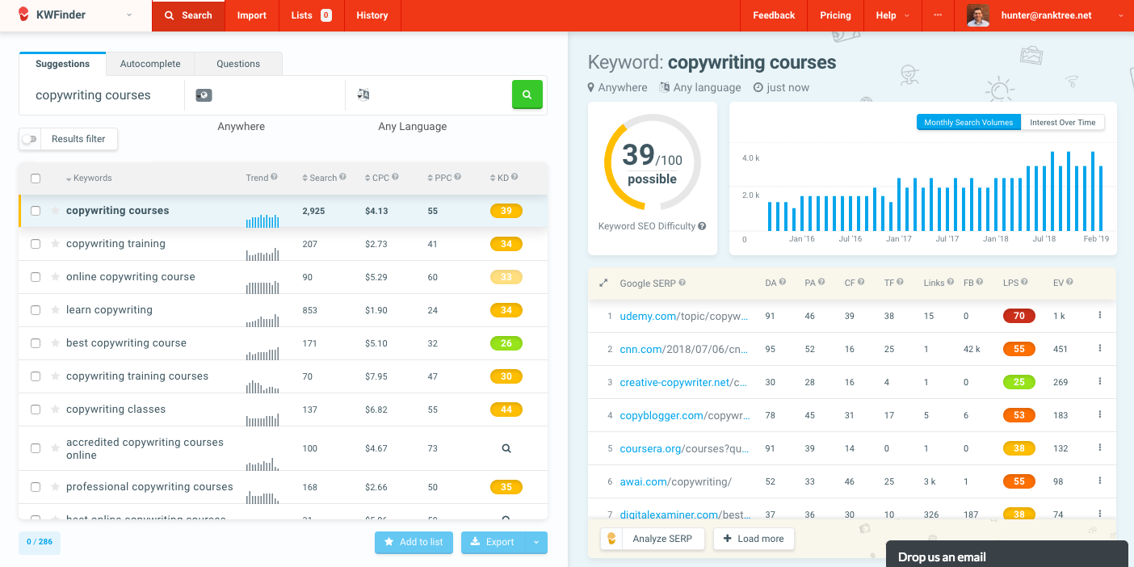Screen dimensions: 1134x567
Task: Open the History menu item
Action: point(372,15)
